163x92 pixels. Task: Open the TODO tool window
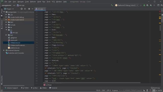[25, 88]
